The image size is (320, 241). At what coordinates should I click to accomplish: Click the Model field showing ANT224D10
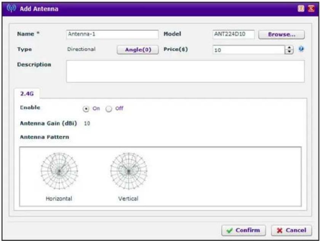234,34
